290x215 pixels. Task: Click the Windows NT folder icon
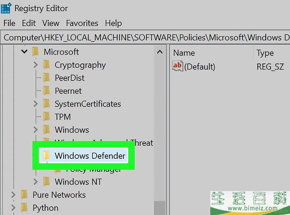[47, 181]
